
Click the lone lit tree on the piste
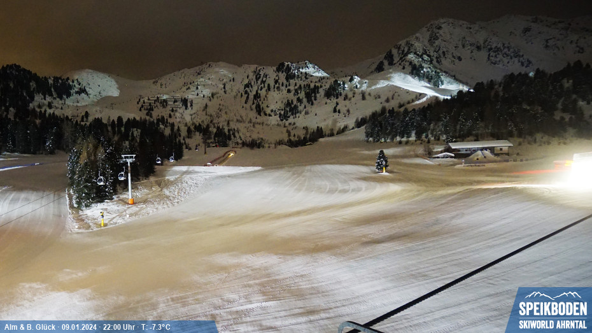[381, 160]
